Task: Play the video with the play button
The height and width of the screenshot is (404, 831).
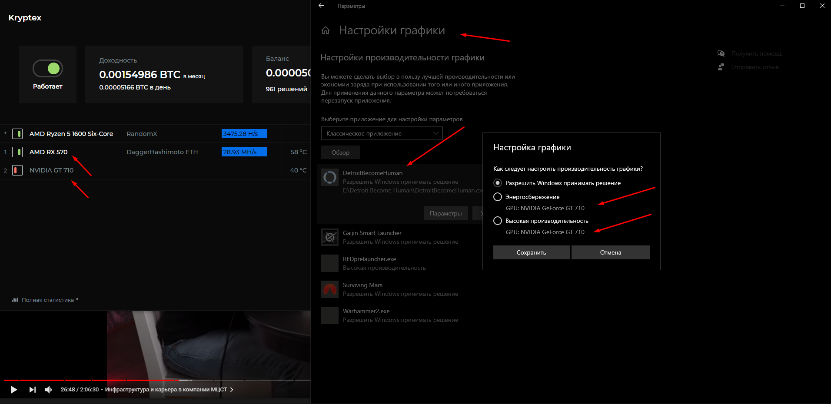Action: tap(13, 390)
